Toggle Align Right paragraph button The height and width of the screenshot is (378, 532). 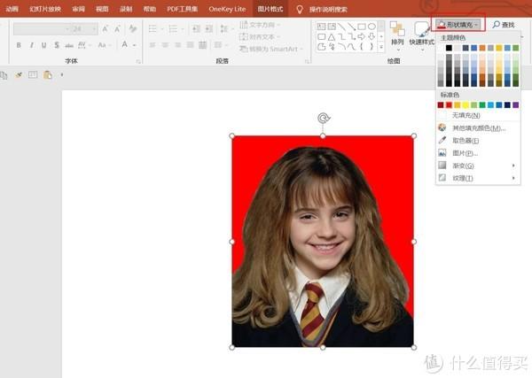[178, 45]
